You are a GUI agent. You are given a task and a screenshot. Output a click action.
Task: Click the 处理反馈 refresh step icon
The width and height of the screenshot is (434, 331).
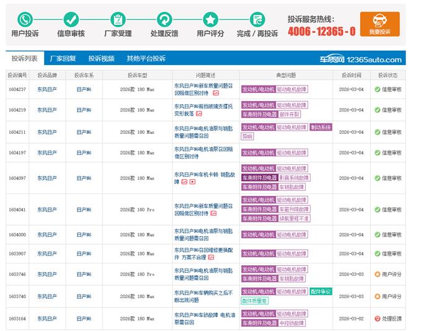coord(164,19)
